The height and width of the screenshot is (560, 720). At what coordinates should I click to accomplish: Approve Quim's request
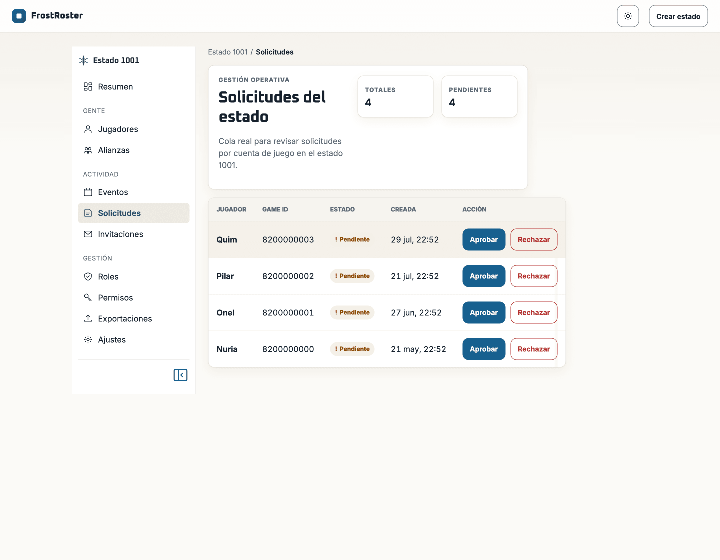(484, 239)
